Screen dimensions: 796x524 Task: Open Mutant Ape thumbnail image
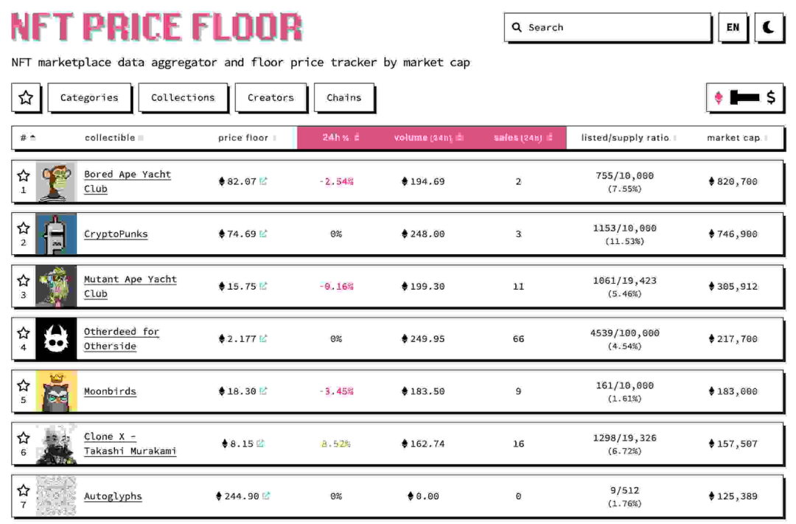(x=56, y=287)
